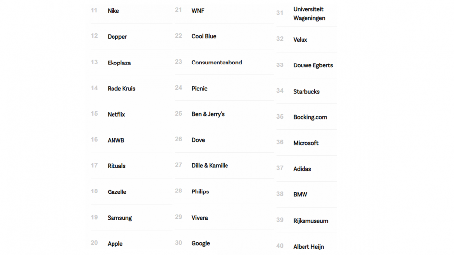Click on ANWB in the list

tap(116, 140)
